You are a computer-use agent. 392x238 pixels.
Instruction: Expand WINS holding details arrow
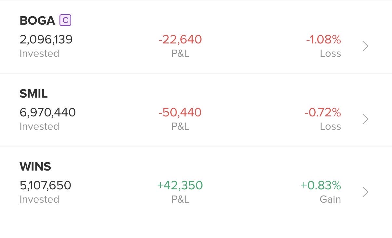point(365,192)
